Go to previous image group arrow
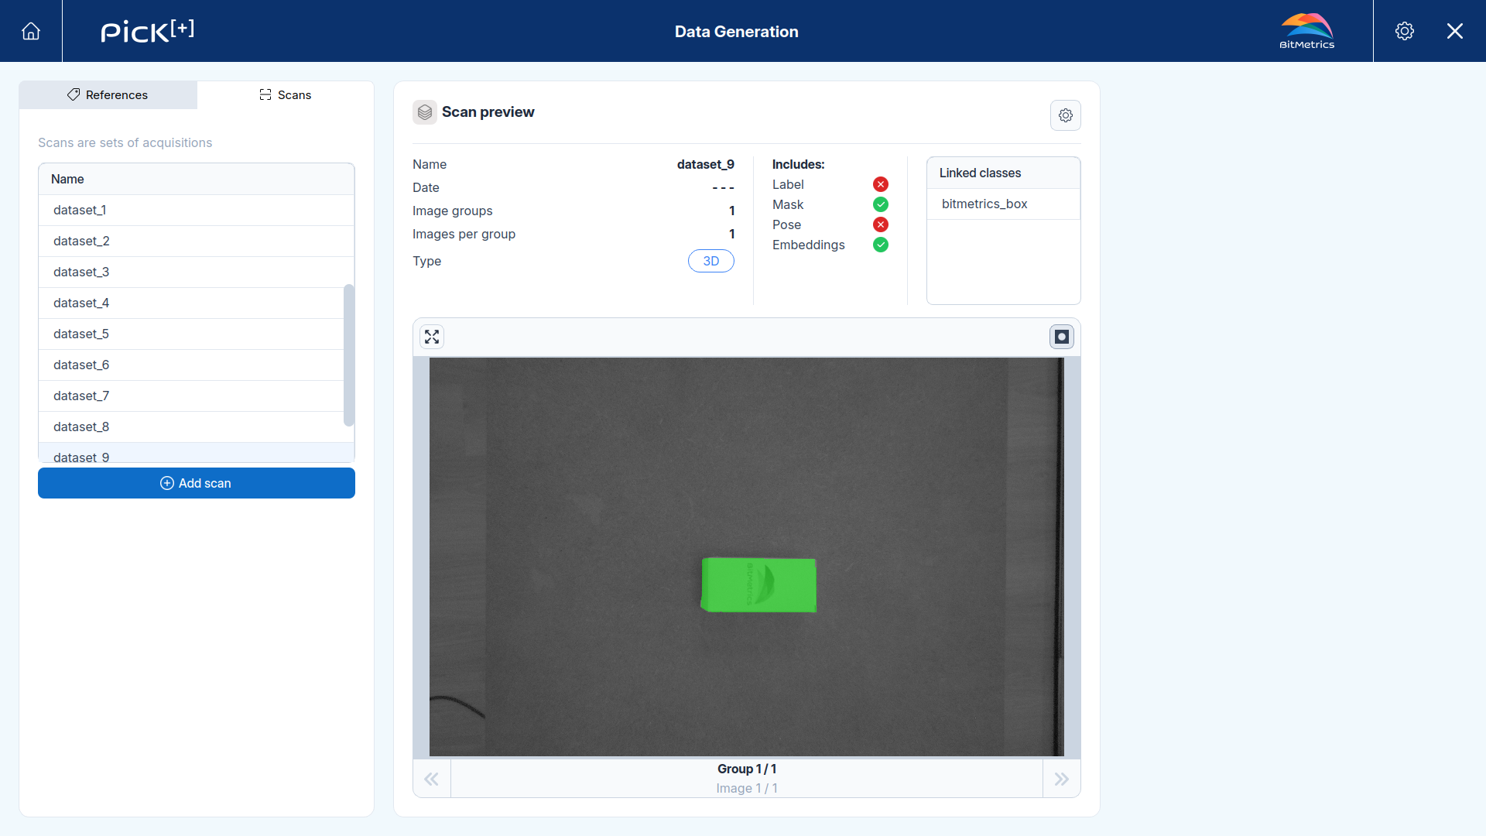The width and height of the screenshot is (1486, 836). click(432, 779)
